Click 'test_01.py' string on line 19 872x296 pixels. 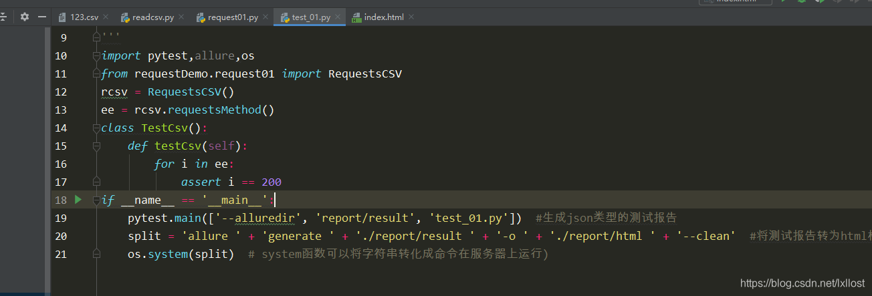[469, 218]
